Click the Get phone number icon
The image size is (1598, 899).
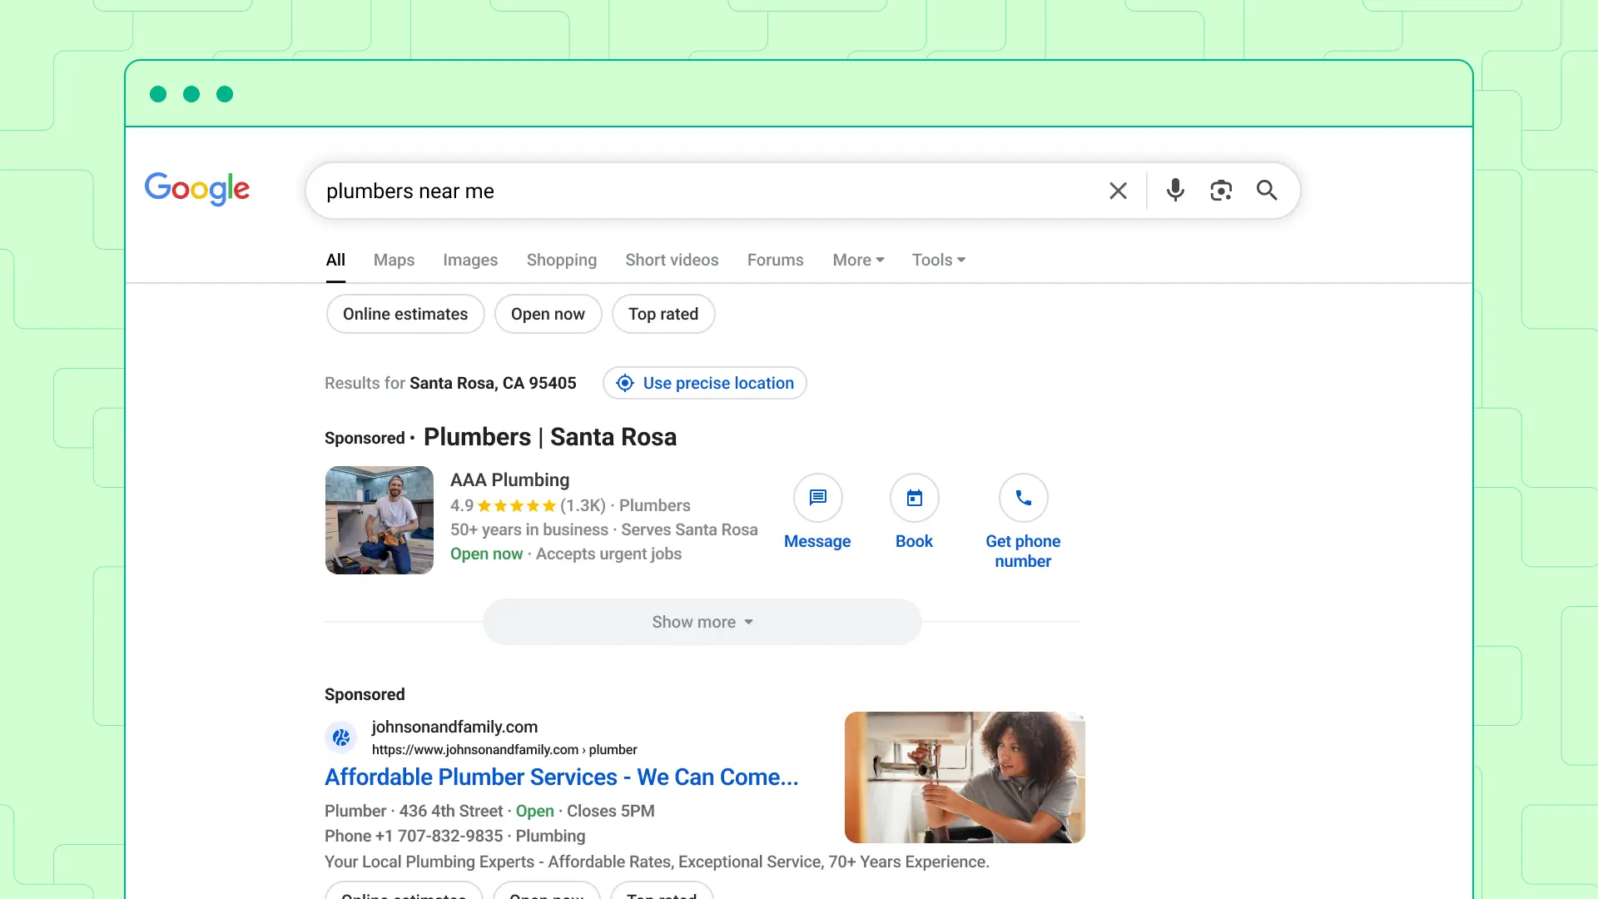click(1023, 498)
